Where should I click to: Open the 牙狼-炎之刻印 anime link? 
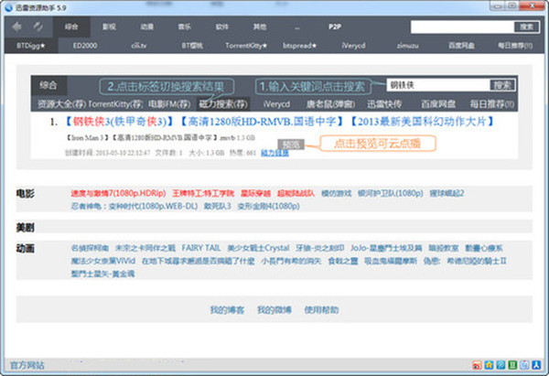click(320, 248)
